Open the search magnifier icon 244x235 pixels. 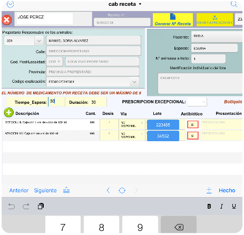[x=234, y=4]
